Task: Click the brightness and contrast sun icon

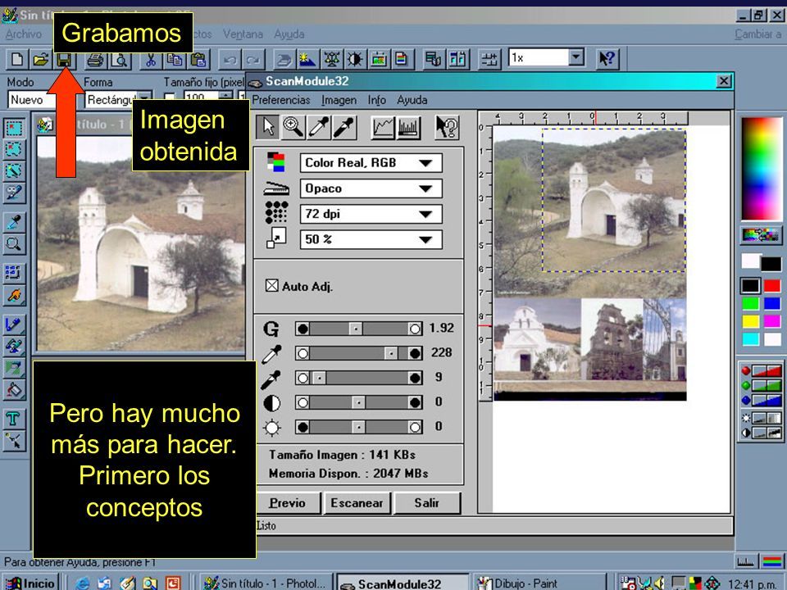Action: 355,60
